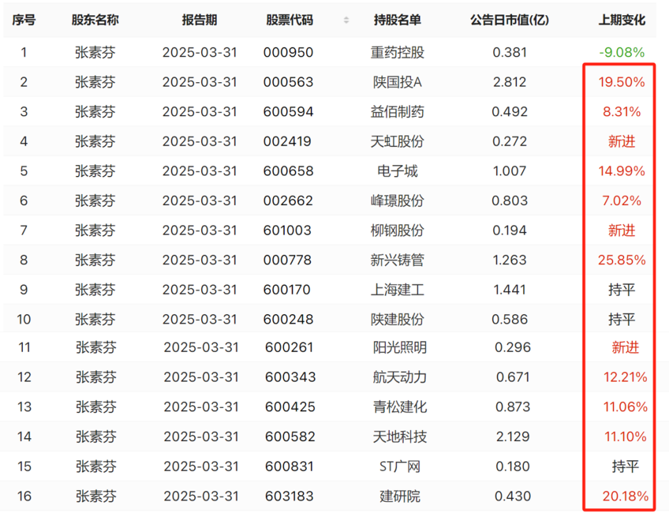The width and height of the screenshot is (669, 517).
Task: Select stock name 建研院
Action: pyautogui.click(x=399, y=496)
